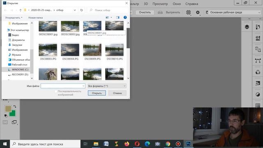Open the gear settings icon in options bar
This screenshot has height=148, width=263.
[198, 12]
